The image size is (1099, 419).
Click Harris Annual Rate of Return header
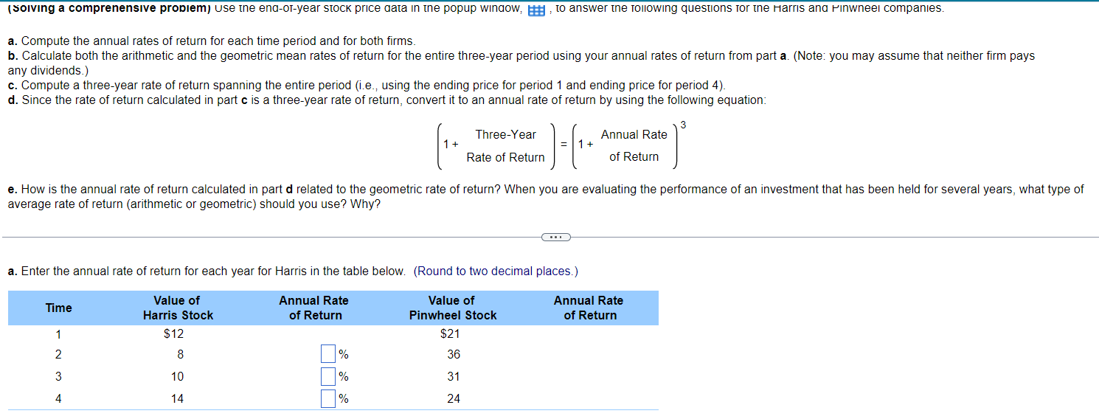pyautogui.click(x=314, y=308)
